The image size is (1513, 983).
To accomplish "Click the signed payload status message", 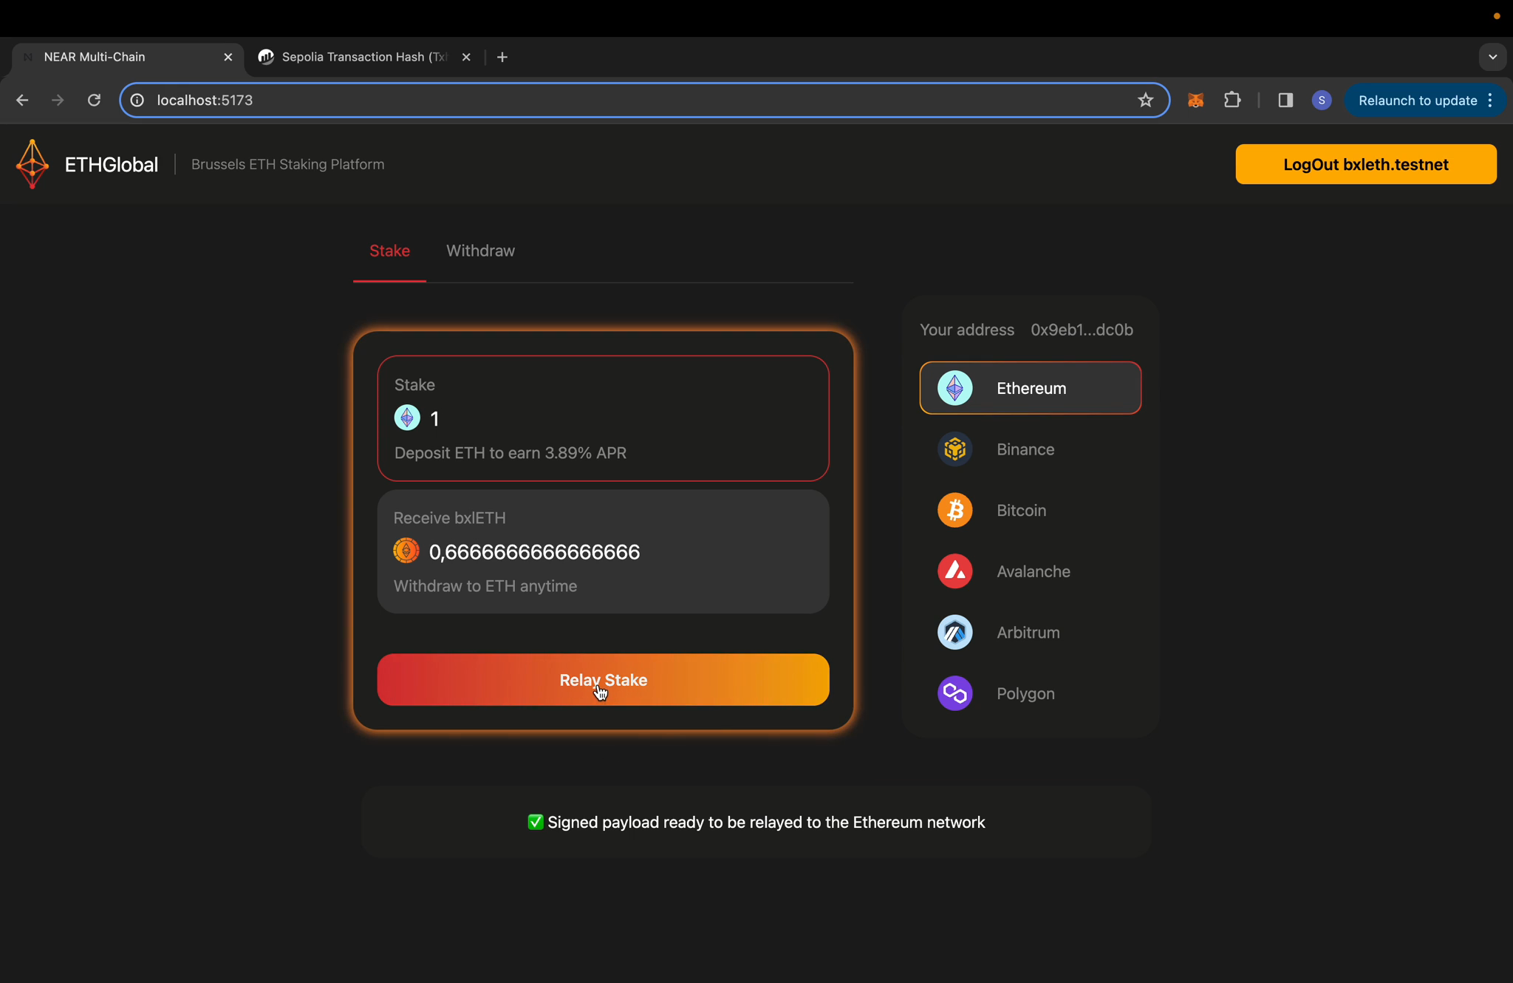I will [756, 822].
